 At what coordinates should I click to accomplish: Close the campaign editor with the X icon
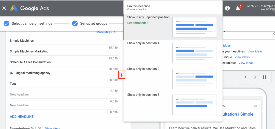4,8
